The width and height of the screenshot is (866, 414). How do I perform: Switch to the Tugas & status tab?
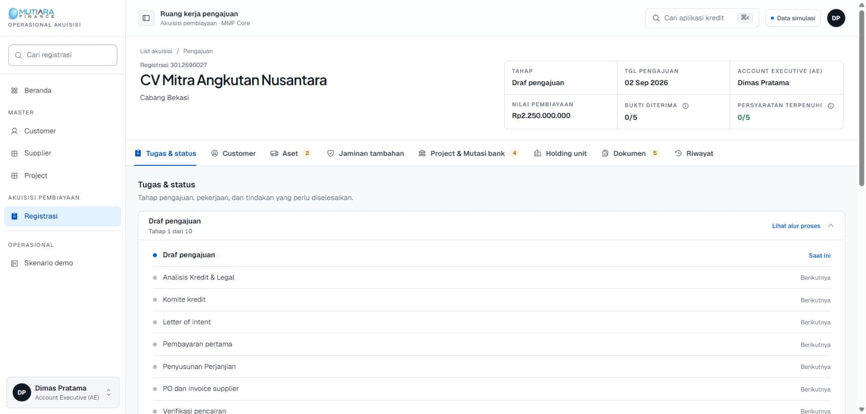166,154
